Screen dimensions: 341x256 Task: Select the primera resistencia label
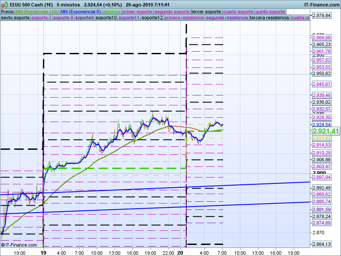(184, 18)
